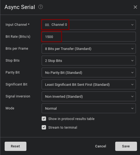This screenshot has width=140, height=155.
Task: Click the Stop Bits chevron arrow
Action: pyautogui.click(x=132, y=61)
